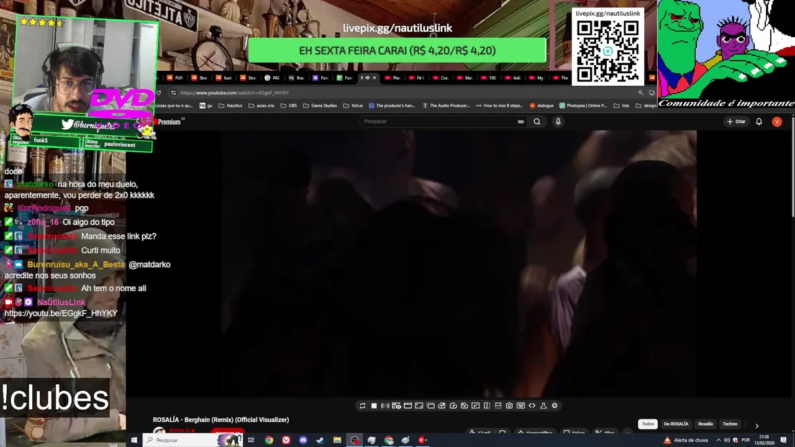Flip the video horizontally

(x=487, y=405)
